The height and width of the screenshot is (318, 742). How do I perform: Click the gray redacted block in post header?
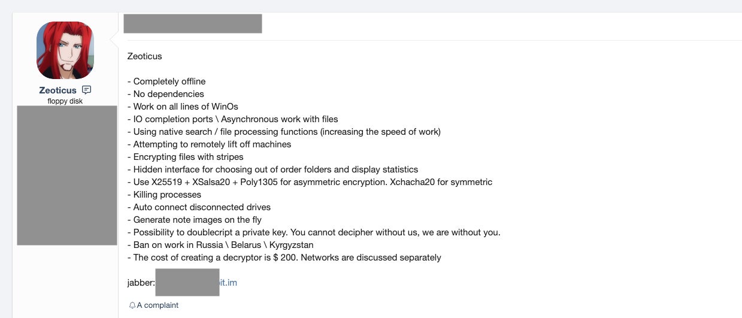point(192,23)
